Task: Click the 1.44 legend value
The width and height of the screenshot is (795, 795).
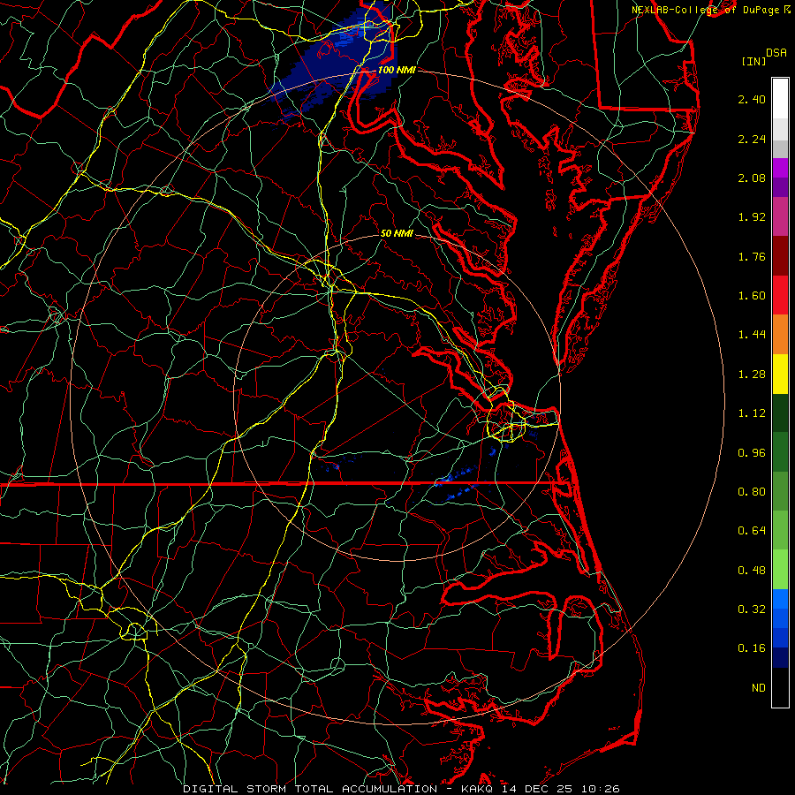Action: [752, 335]
